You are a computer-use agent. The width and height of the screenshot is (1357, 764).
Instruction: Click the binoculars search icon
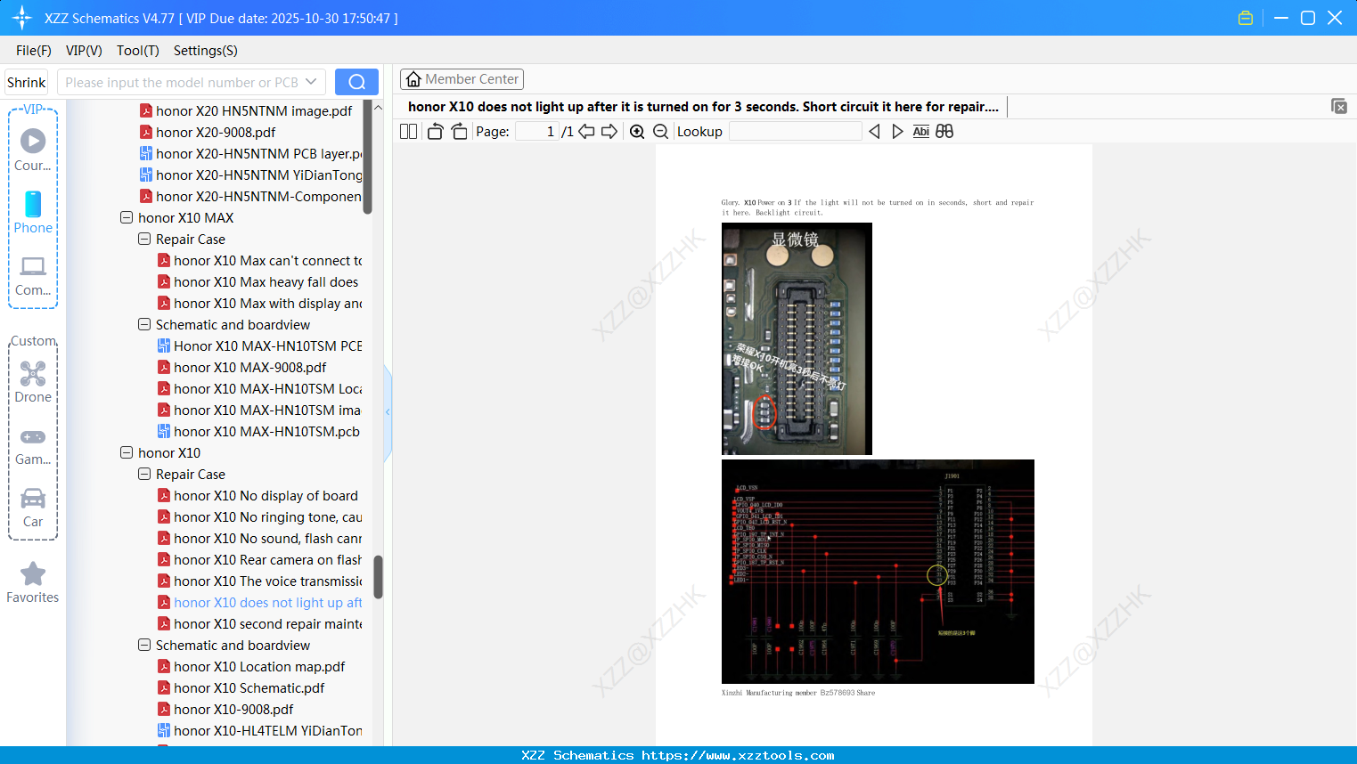tap(944, 131)
